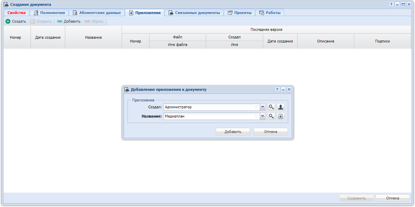Click Добавить in the toolbar

click(x=69, y=21)
